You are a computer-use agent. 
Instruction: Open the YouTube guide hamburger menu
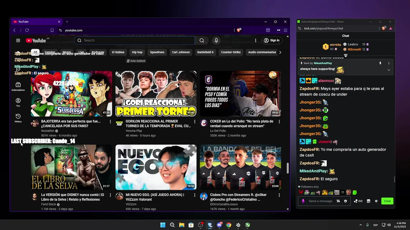click(18, 41)
